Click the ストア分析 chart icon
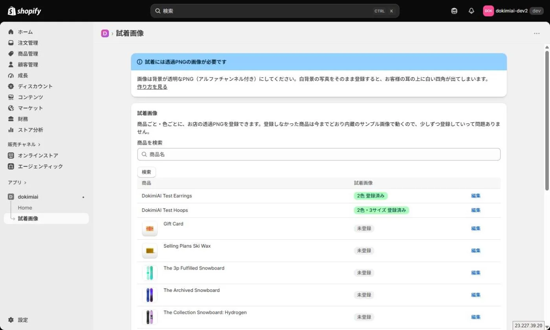 click(11, 130)
